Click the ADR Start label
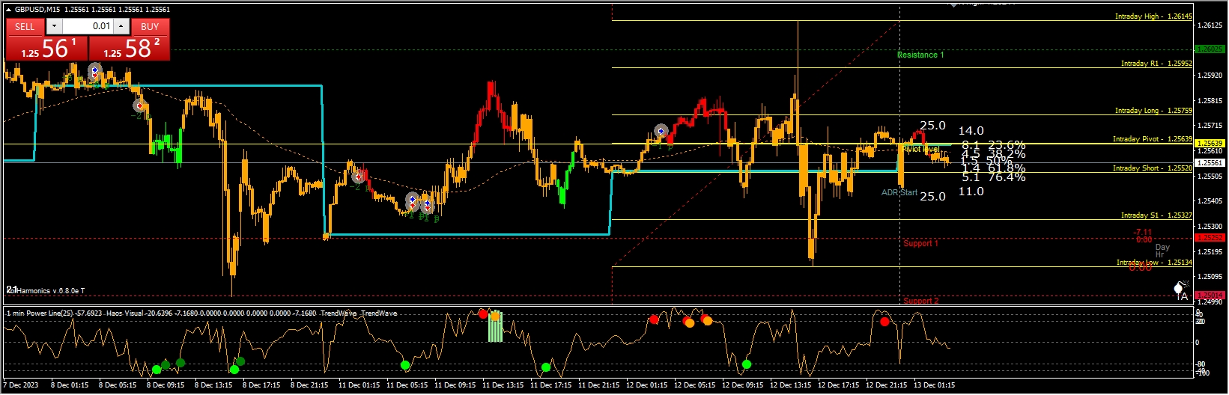This screenshot has width=1229, height=395. pyautogui.click(x=899, y=192)
